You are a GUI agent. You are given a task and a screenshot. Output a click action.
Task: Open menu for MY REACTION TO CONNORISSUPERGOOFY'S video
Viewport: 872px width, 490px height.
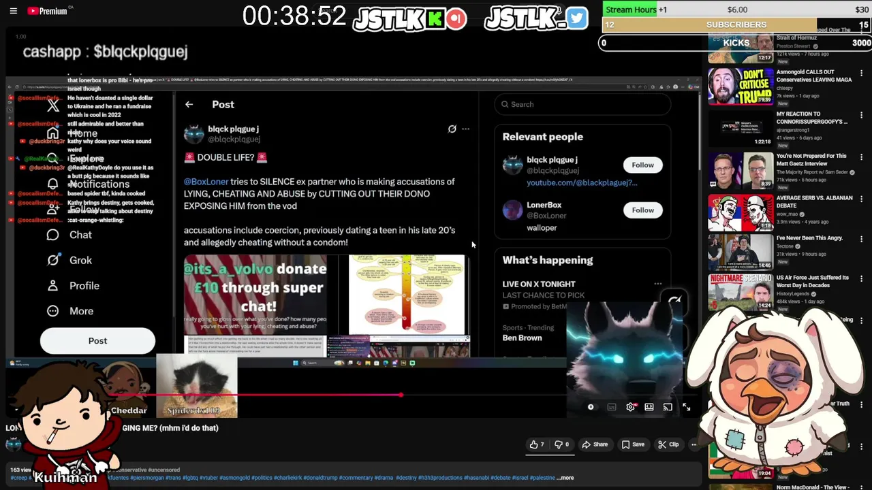[x=862, y=116]
